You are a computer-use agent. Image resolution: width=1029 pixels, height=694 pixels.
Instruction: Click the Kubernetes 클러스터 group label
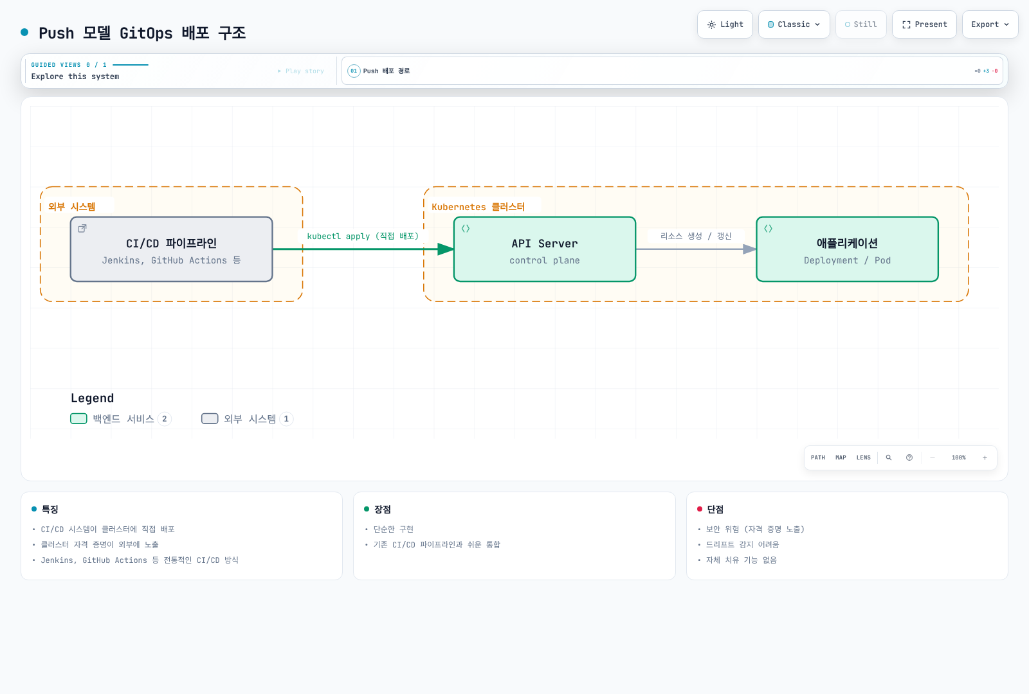point(478,207)
